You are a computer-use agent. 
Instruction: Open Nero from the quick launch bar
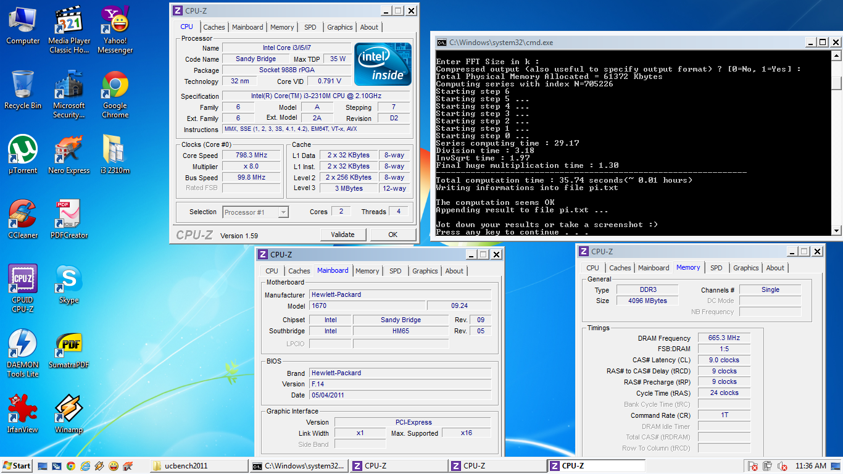128,466
